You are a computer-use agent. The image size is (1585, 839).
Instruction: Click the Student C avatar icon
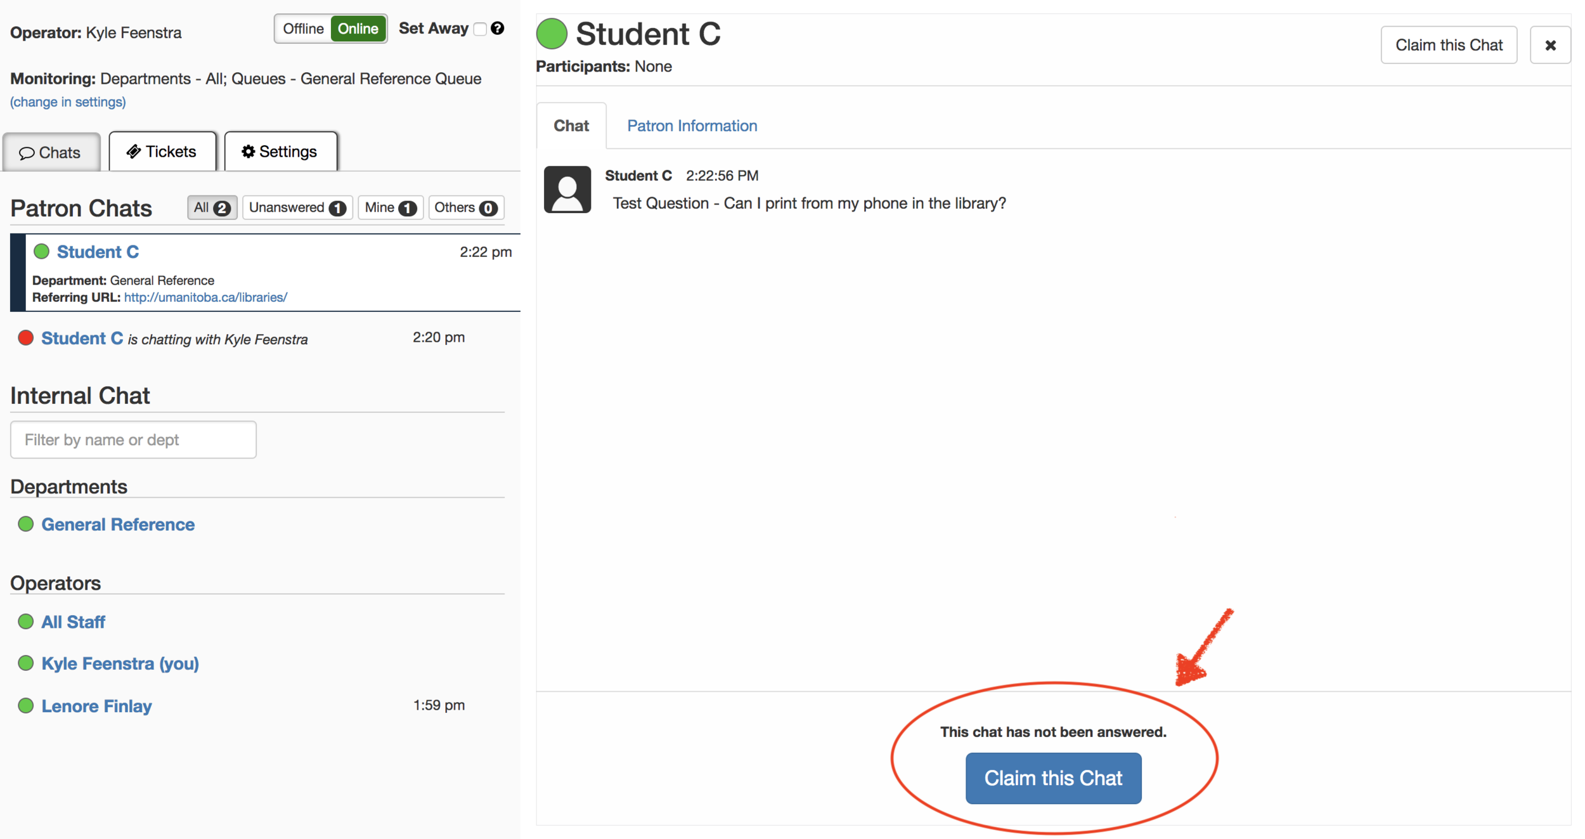[x=567, y=190]
